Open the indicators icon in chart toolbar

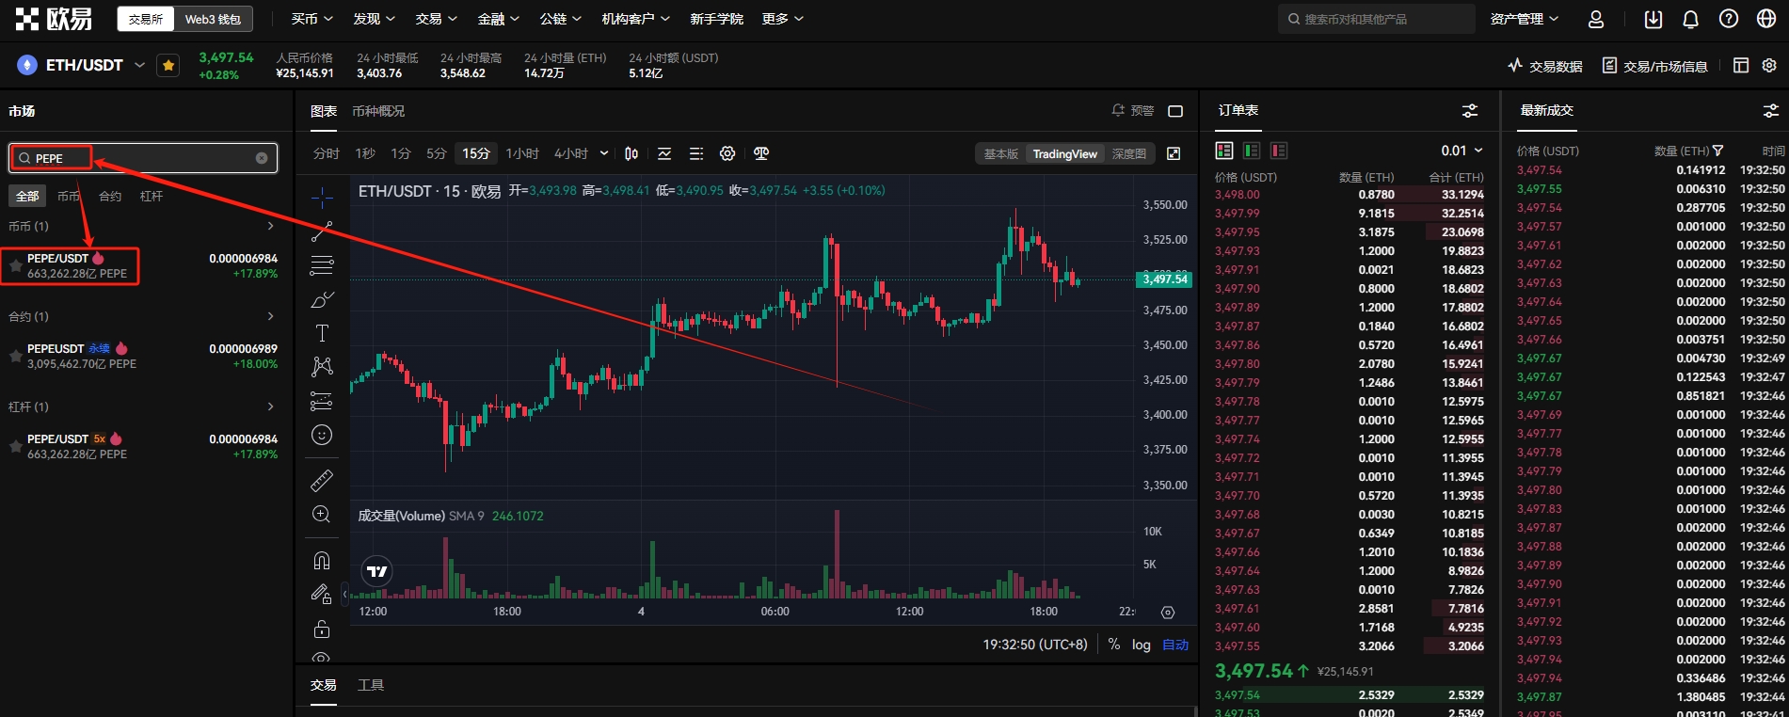coord(664,153)
